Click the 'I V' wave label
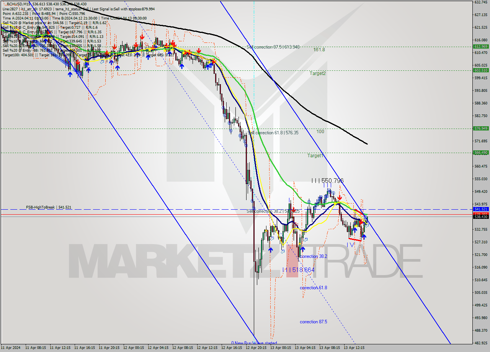This screenshot has height=352, width=490. coord(351,244)
